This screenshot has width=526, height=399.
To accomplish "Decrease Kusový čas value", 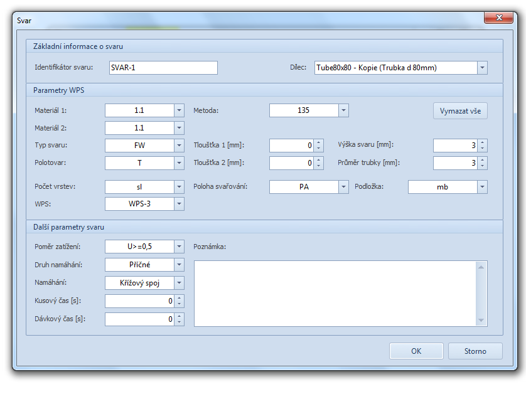I will pos(180,304).
